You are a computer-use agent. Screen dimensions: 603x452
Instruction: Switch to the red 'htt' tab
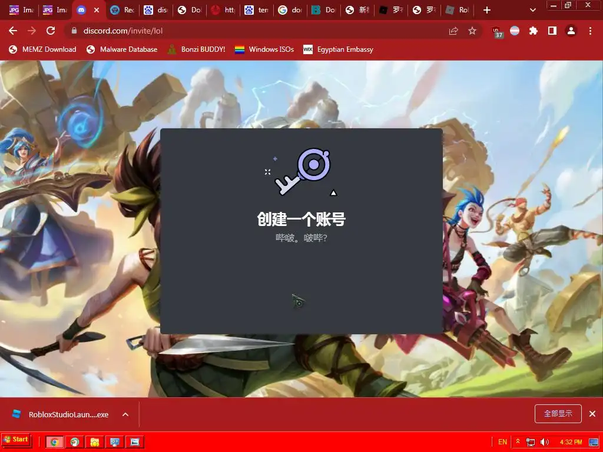tap(223, 10)
